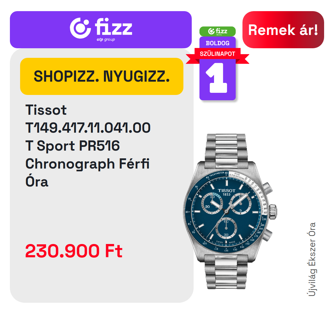
Task: Click the fizz otp group logo banner
Action: coord(101,30)
